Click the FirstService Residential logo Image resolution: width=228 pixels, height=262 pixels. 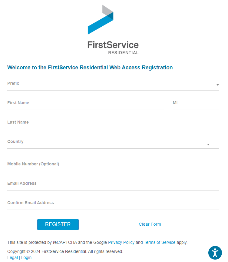coord(113,30)
